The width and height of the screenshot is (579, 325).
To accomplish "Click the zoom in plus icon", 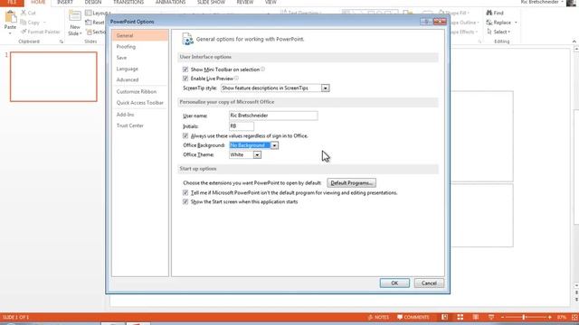I will 550,317.
